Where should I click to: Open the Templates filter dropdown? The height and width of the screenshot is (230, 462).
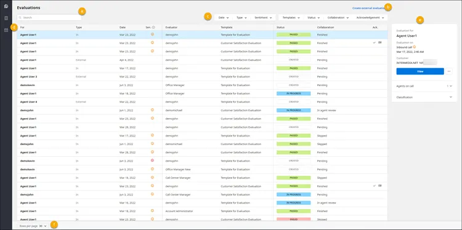click(x=291, y=18)
